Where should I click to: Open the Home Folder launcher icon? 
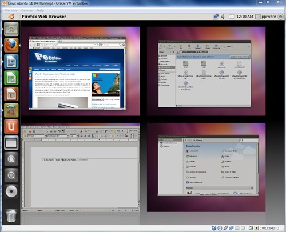[x=11, y=29]
